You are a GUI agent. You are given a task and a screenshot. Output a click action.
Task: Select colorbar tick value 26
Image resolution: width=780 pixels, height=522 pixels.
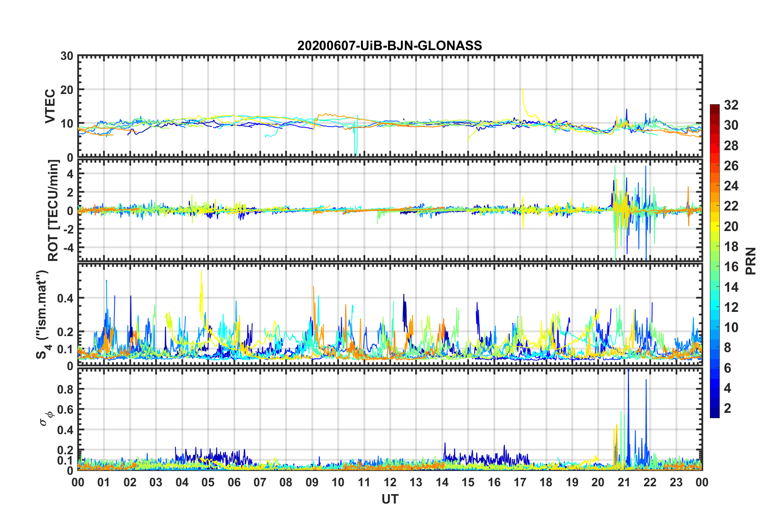pyautogui.click(x=731, y=166)
